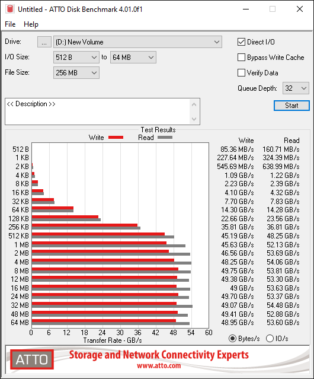This screenshot has width=314, height=379.
Task: Click the www.atto.com link in banner
Action: point(159,366)
